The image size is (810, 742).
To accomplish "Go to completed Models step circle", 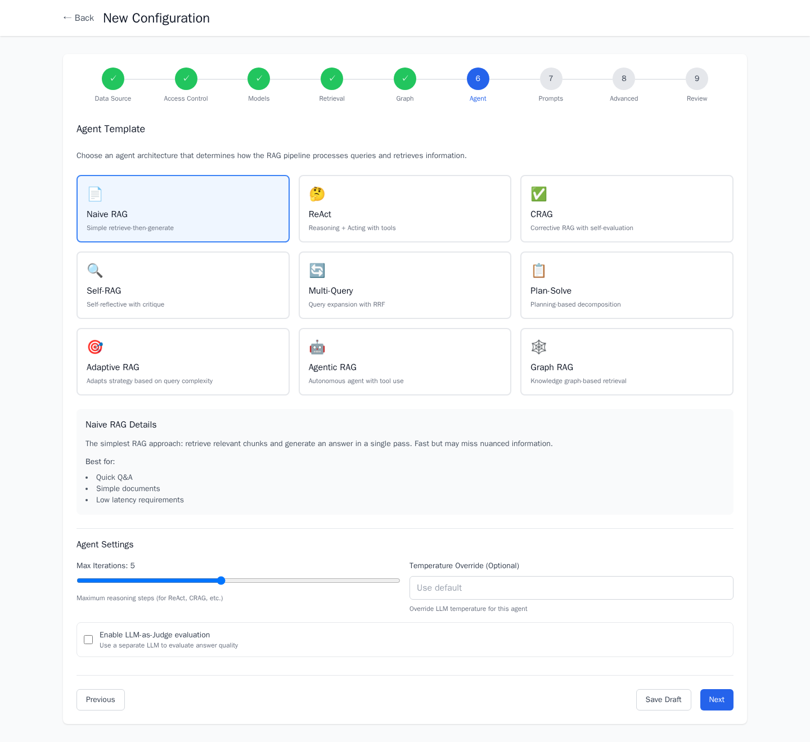I will [259, 79].
